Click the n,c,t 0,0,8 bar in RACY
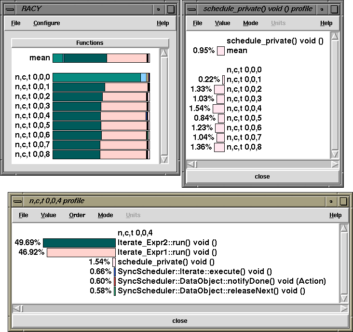Screen dimensions: 353x332 point(101,155)
